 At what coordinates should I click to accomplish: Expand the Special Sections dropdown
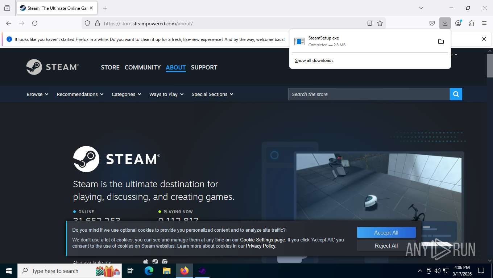pyautogui.click(x=212, y=94)
